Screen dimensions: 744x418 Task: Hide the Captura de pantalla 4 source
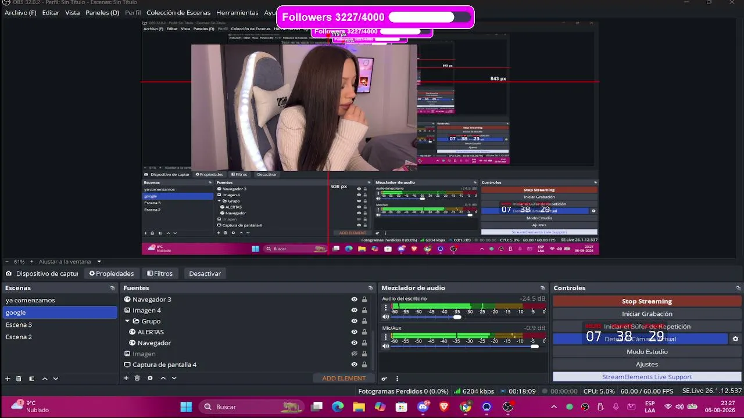(x=354, y=365)
